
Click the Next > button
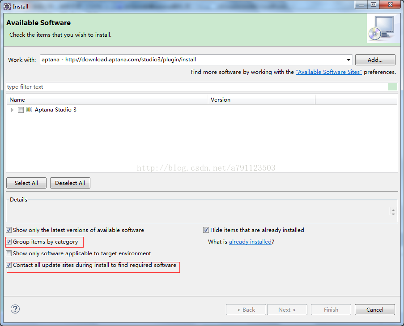tap(287, 309)
